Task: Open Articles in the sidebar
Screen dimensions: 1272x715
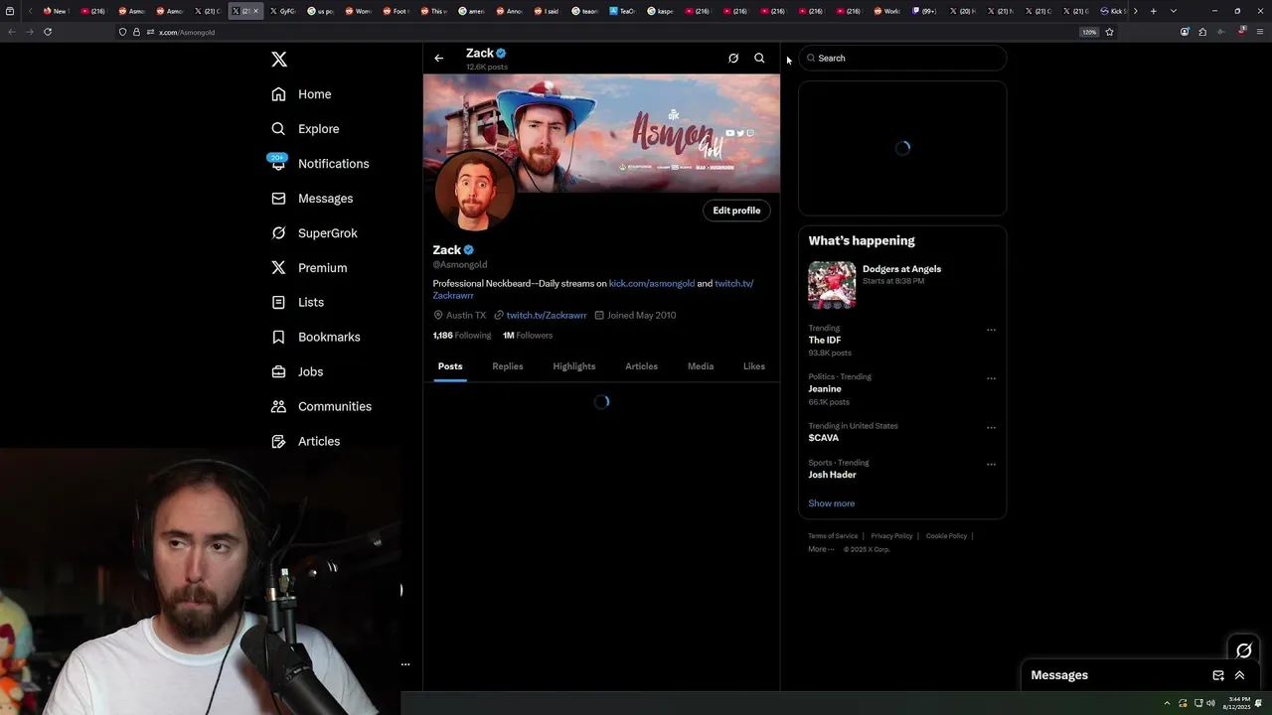Action: 305,442
